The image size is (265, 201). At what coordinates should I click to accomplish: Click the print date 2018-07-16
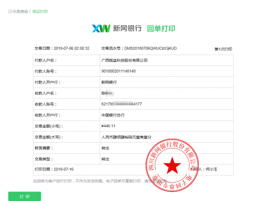coord(64,169)
